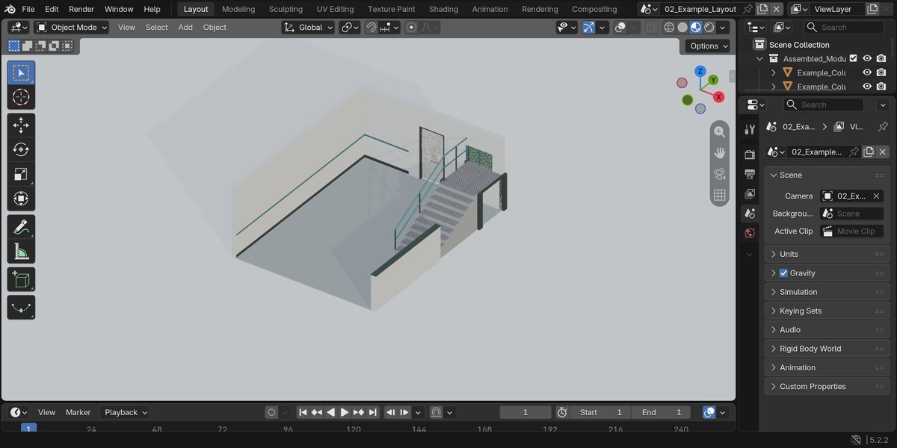
Task: Switch to the Modeling workspace tab
Action: pos(238,9)
